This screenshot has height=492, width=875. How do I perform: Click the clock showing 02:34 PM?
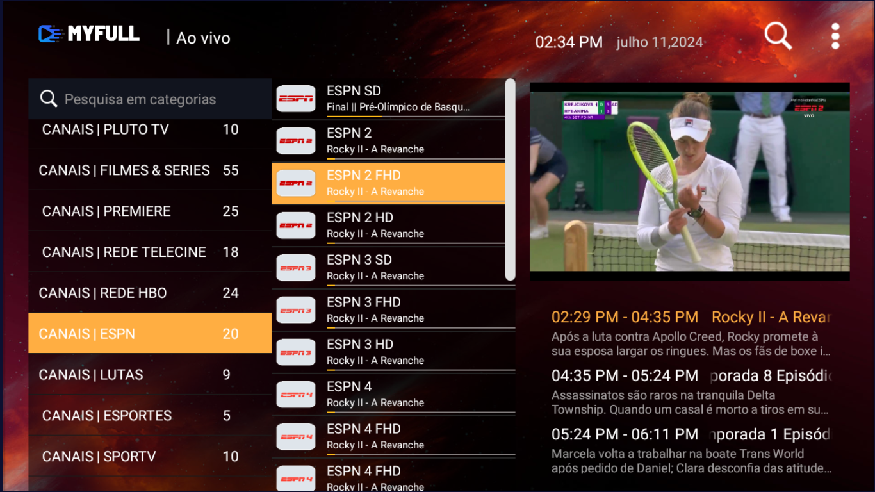point(569,42)
